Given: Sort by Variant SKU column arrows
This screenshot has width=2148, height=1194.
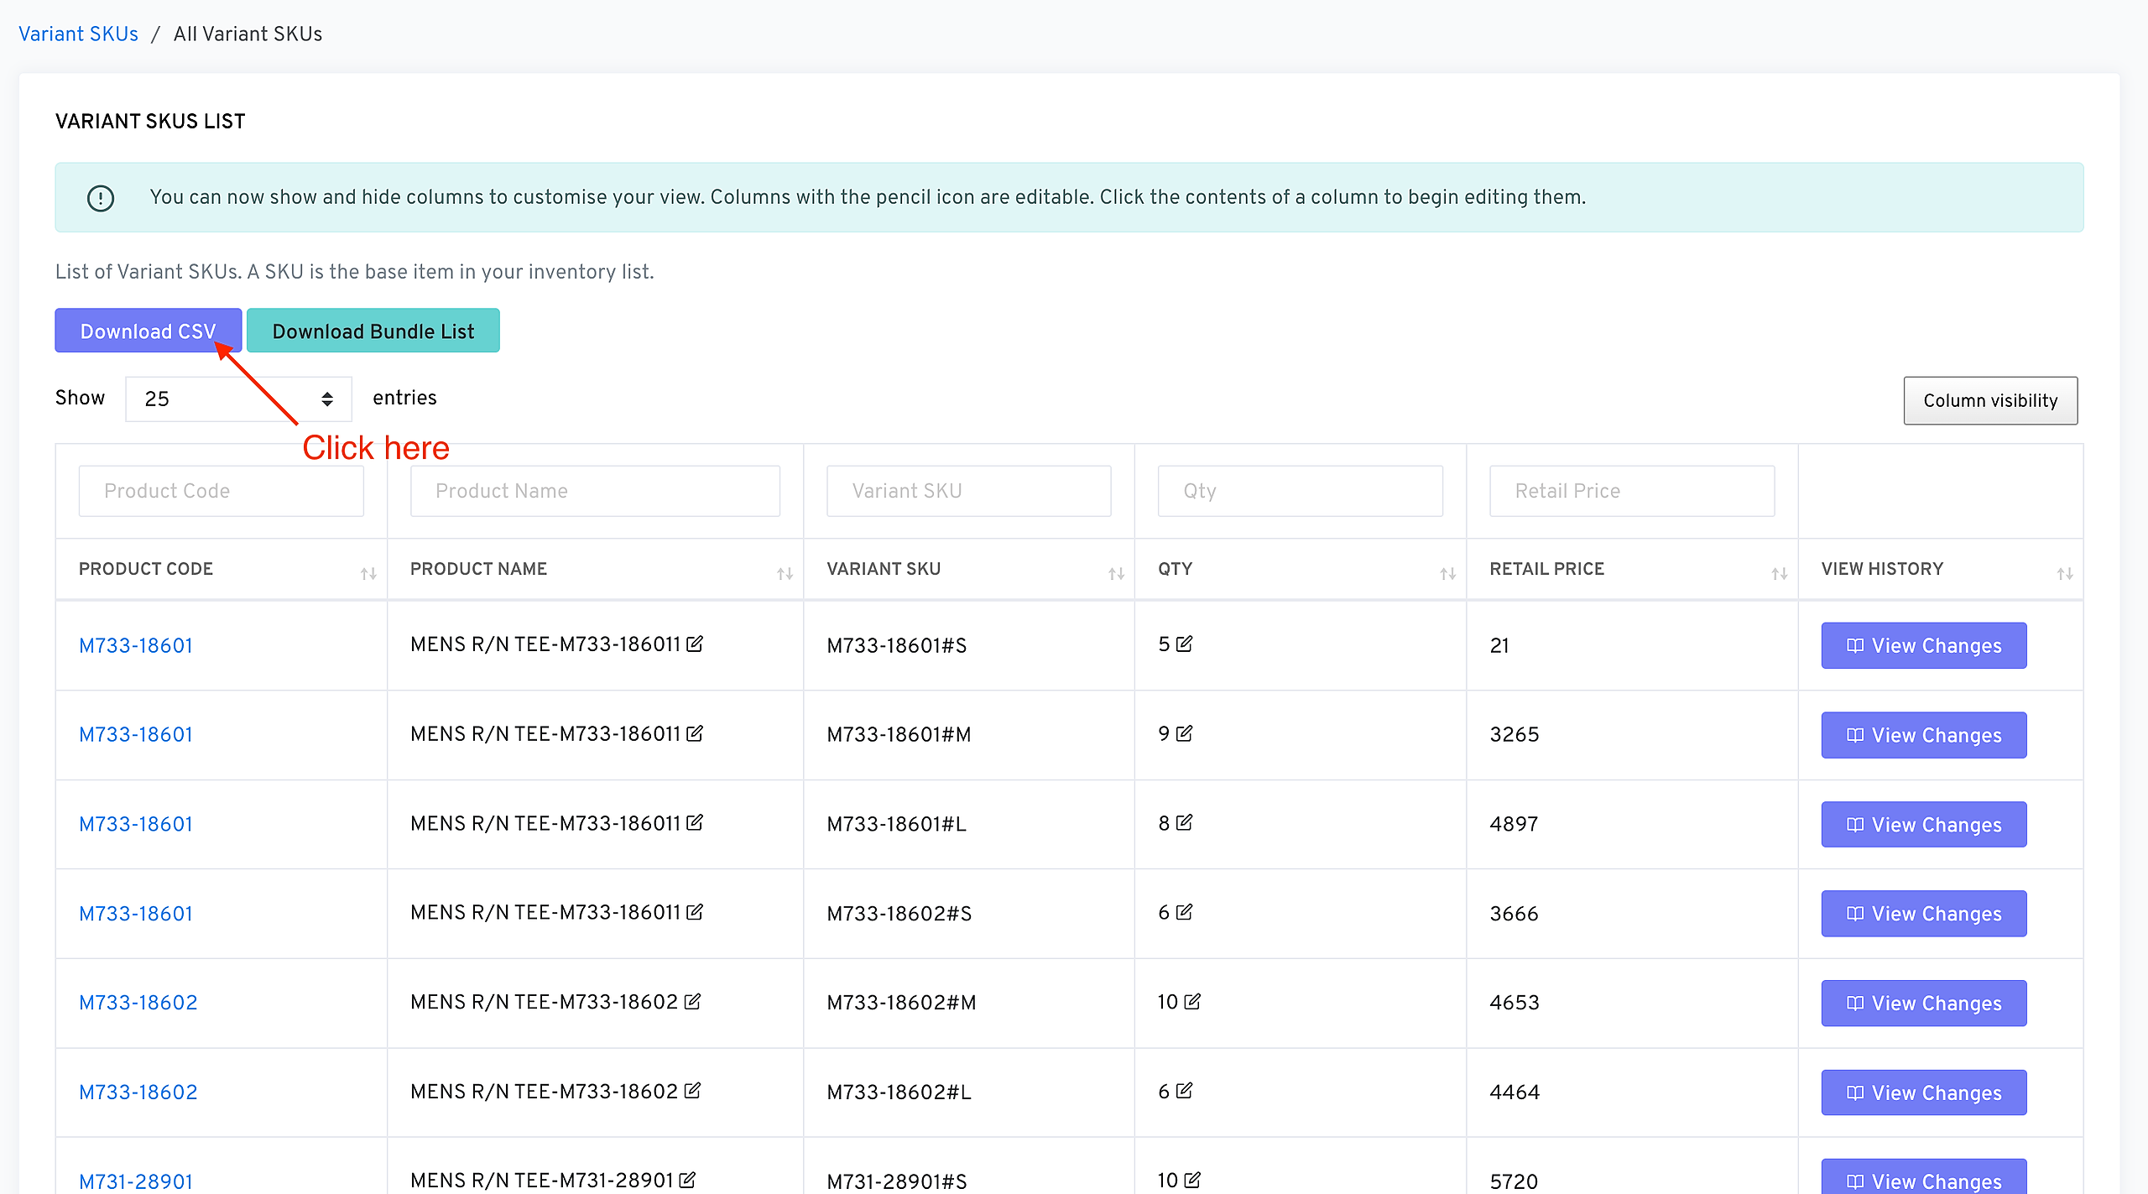Looking at the screenshot, I should point(1116,573).
